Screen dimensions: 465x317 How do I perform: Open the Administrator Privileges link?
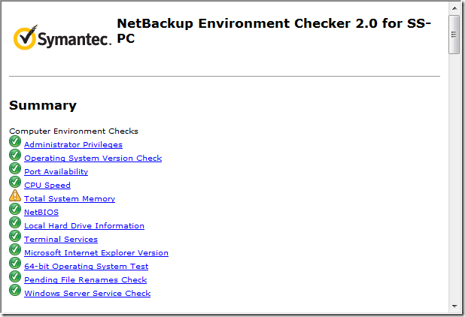(73, 145)
